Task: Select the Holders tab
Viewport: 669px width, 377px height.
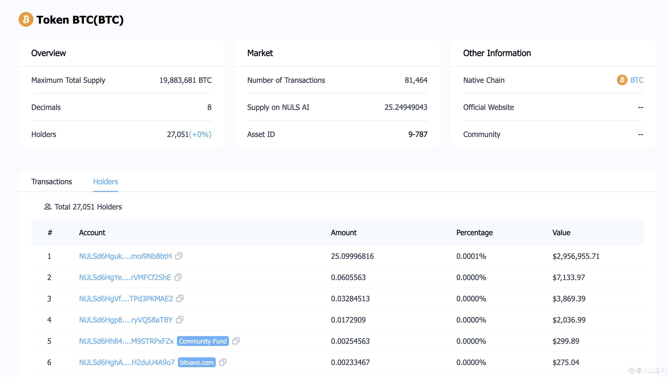Action: point(105,182)
